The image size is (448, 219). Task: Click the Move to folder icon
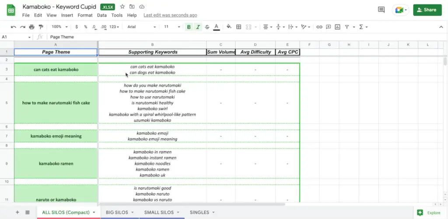tap(132, 7)
